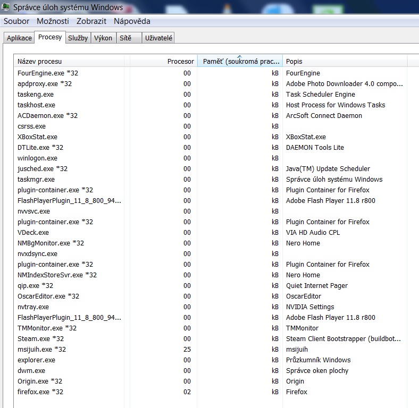
Task: Click the Task Scheduler Engine description
Action: point(321,95)
